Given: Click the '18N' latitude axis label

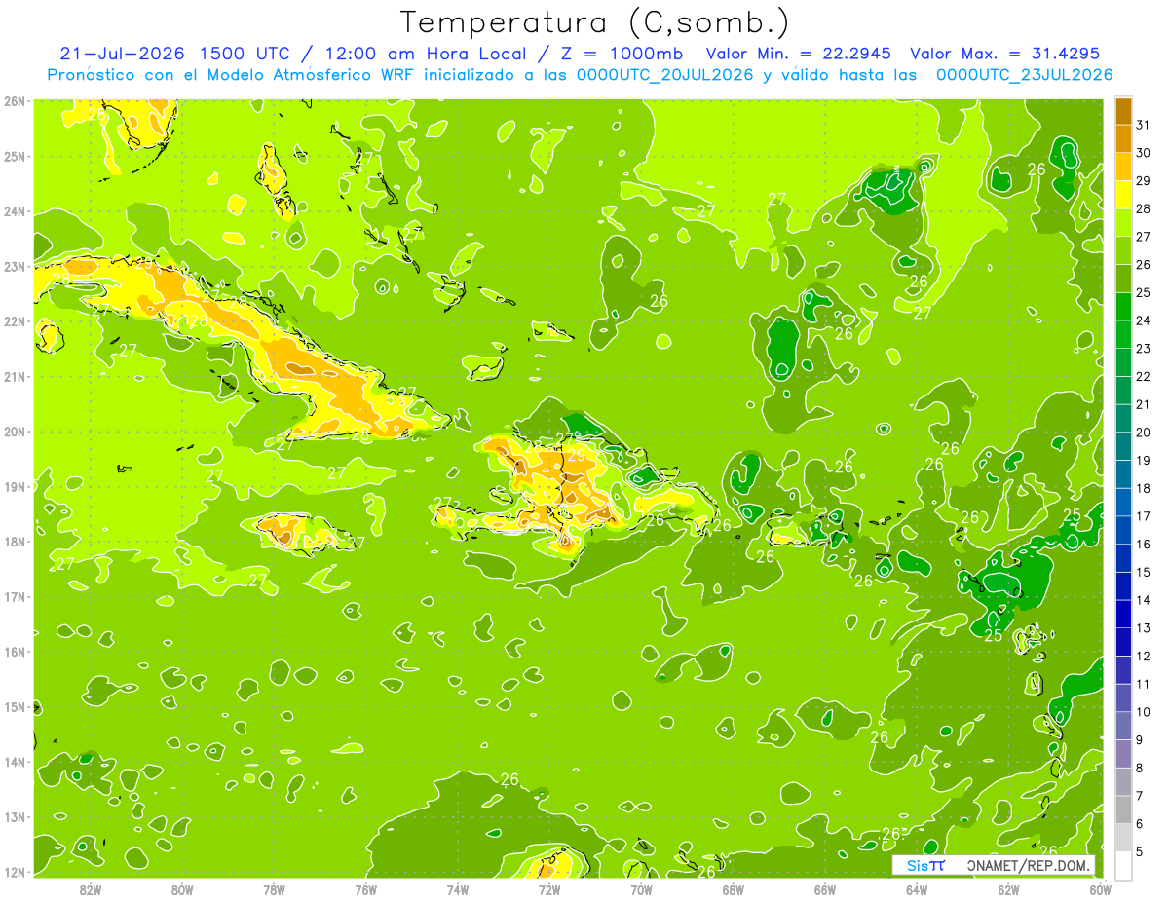Looking at the screenshot, I should 15,542.
